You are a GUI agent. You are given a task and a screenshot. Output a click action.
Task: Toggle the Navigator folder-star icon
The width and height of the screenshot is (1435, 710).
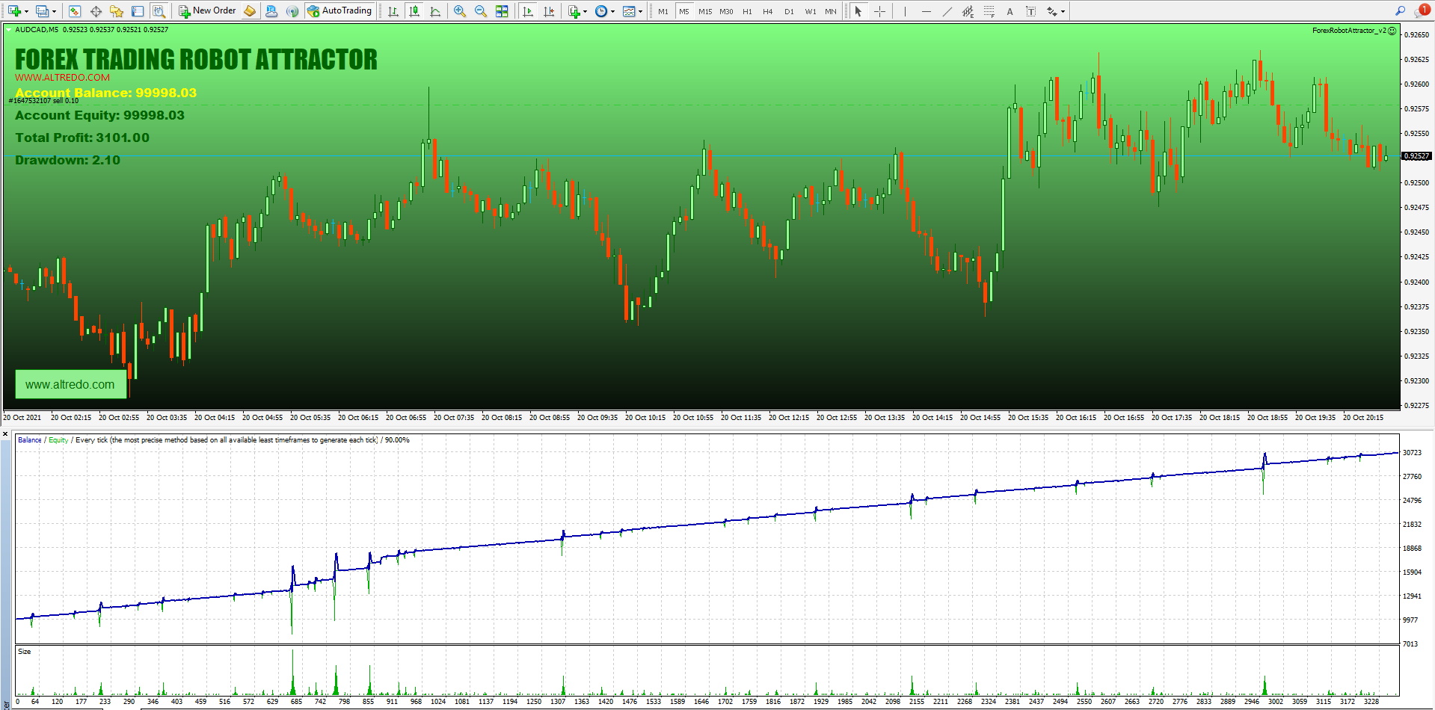(x=117, y=11)
